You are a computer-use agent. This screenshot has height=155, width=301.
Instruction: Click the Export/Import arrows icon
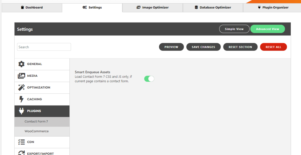(x=21, y=153)
